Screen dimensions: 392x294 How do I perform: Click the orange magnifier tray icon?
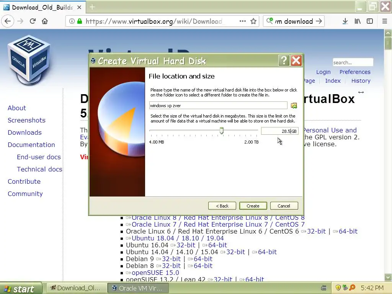tap(352, 288)
